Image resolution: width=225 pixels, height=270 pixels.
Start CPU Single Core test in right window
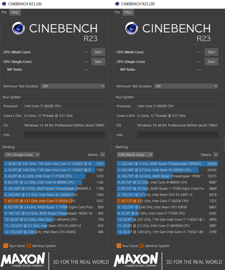(x=211, y=62)
